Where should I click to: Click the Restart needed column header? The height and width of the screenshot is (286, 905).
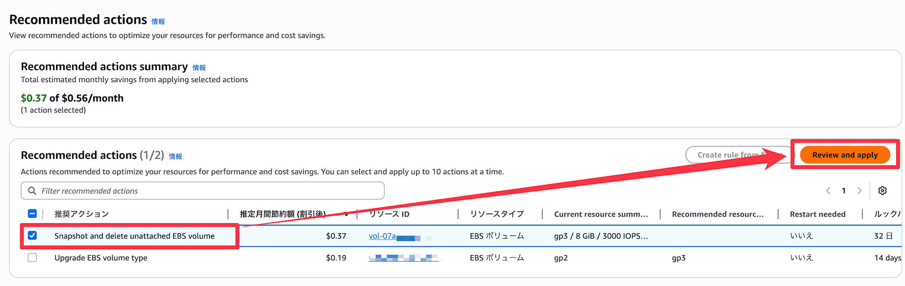point(817,214)
